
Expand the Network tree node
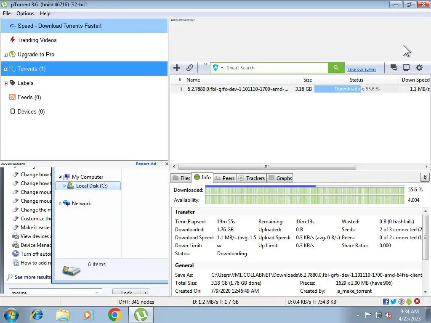click(x=60, y=204)
